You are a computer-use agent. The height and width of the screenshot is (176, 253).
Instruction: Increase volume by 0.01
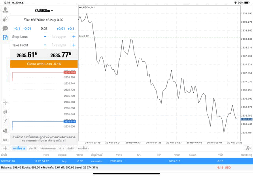pyautogui.click(x=60, y=29)
